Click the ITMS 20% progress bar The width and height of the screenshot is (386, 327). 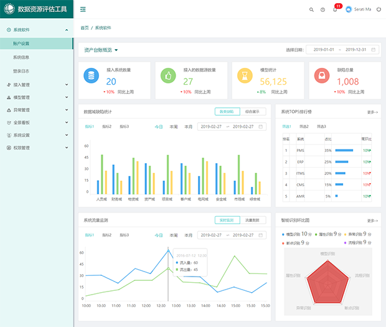341,173
